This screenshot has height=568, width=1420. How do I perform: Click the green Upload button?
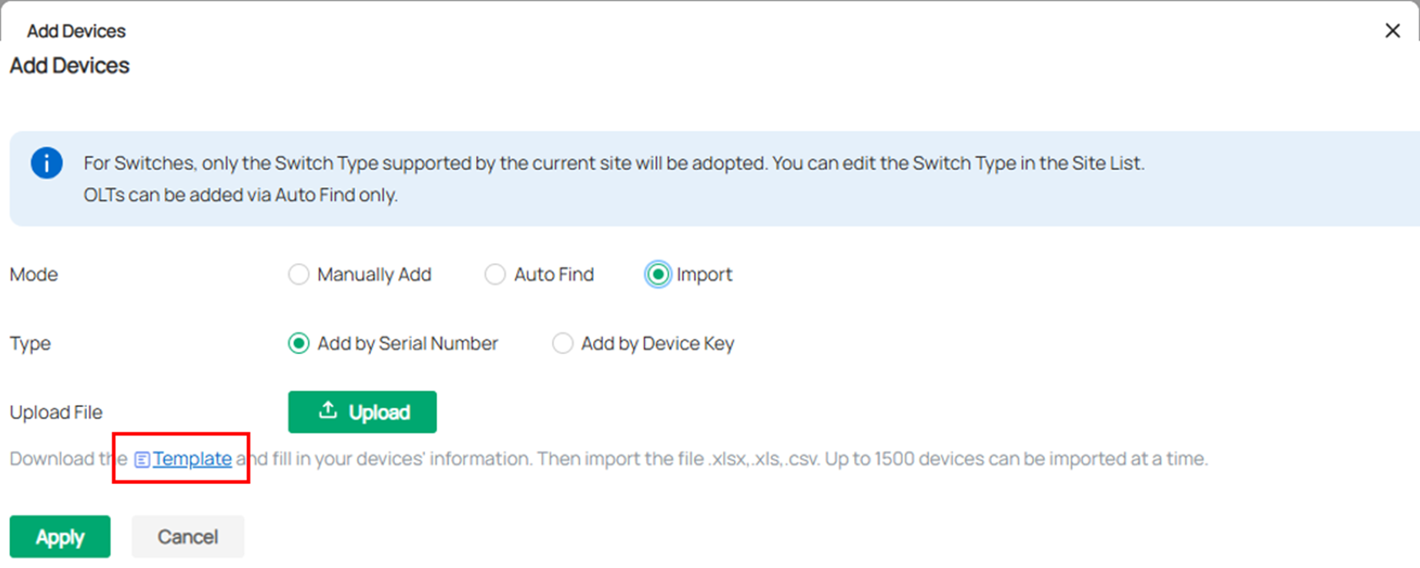pyautogui.click(x=362, y=412)
